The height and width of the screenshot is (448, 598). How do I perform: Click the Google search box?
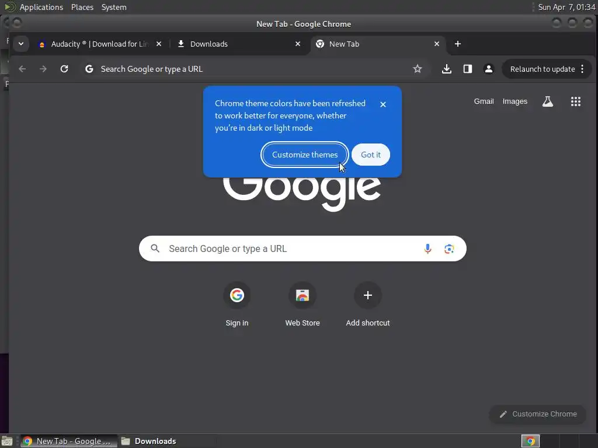[x=303, y=249]
